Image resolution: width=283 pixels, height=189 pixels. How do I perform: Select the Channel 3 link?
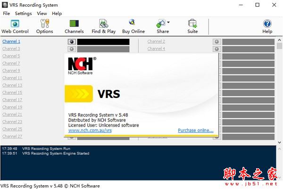point(11,49)
